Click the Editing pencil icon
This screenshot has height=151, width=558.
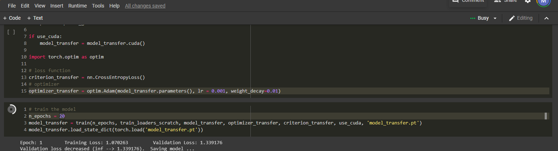point(512,18)
